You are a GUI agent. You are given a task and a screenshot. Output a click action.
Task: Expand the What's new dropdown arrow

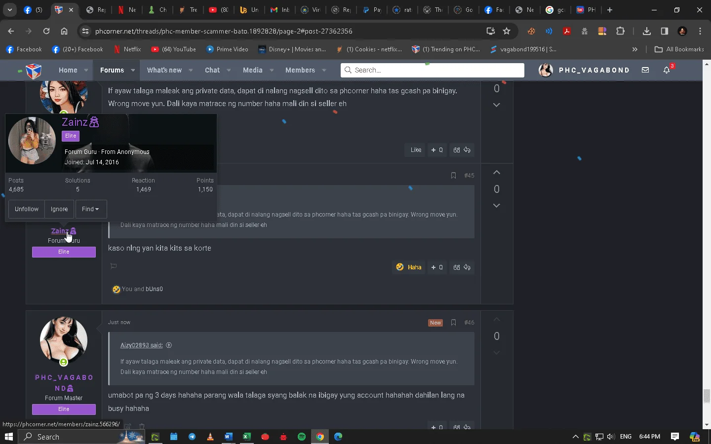point(191,70)
